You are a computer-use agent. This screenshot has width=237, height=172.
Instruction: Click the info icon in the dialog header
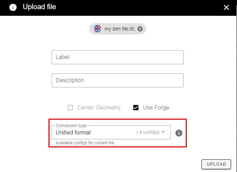pyautogui.click(x=13, y=7)
